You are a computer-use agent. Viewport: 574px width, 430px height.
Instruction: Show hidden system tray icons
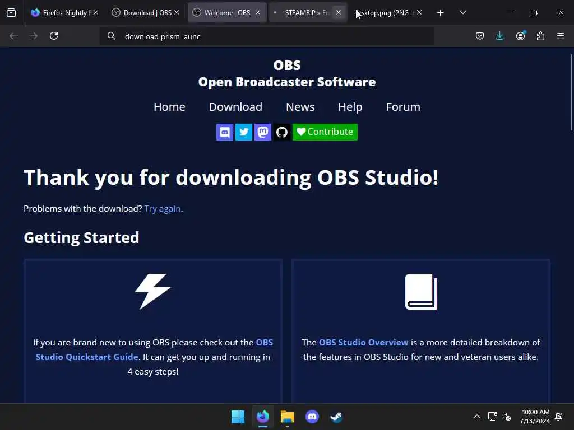476,417
